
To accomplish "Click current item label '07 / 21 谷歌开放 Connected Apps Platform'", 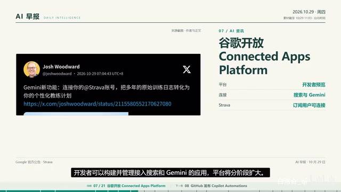I will [x=129, y=186].
